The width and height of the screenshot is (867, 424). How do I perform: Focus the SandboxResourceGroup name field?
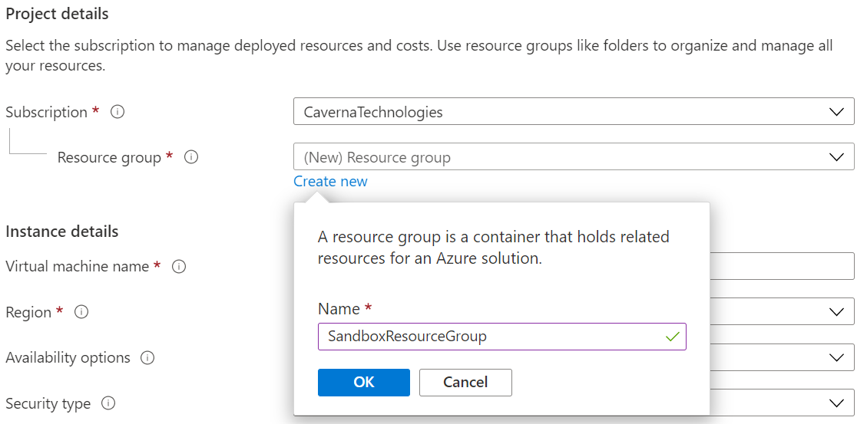(491, 337)
